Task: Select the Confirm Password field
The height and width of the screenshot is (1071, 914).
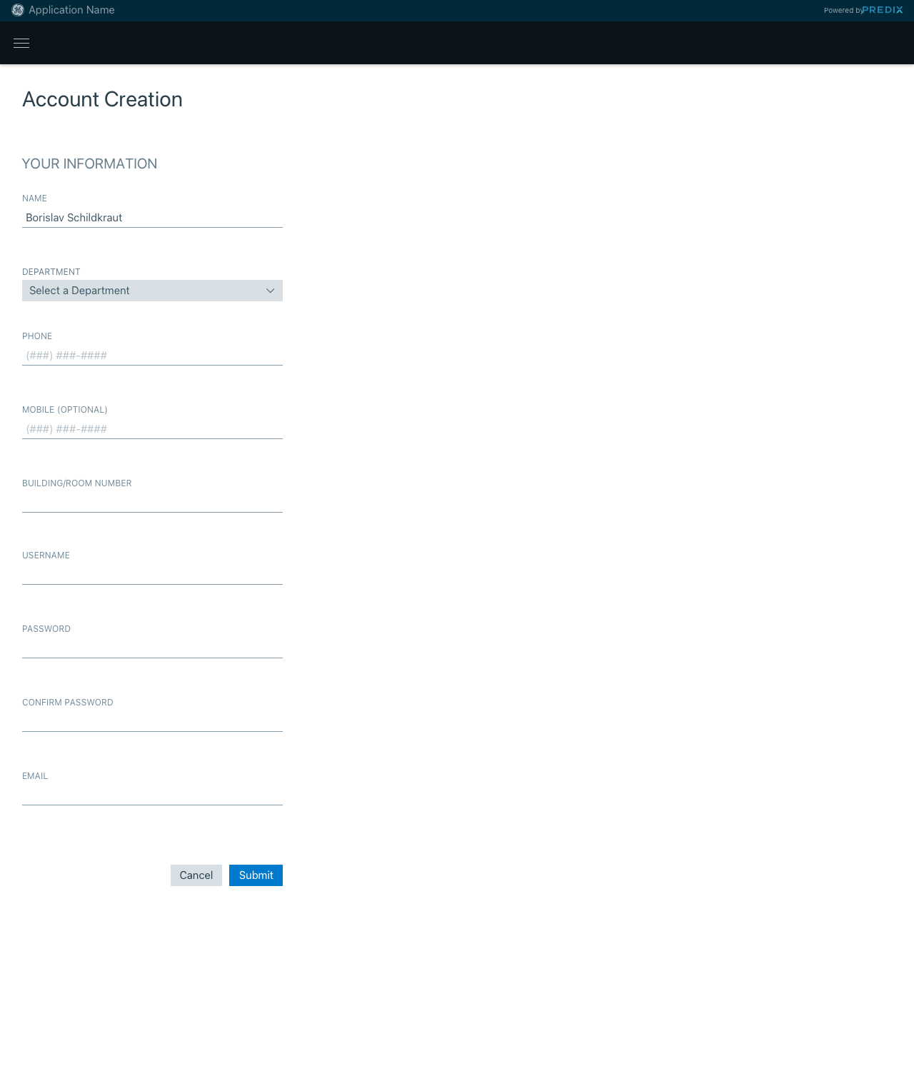Action: pos(152,722)
